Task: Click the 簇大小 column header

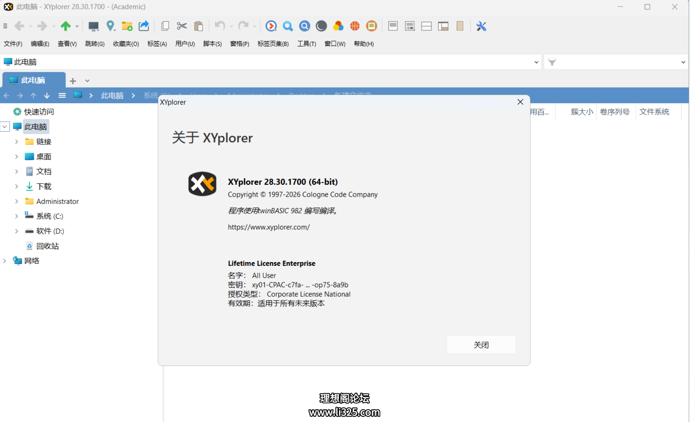Action: pyautogui.click(x=582, y=112)
